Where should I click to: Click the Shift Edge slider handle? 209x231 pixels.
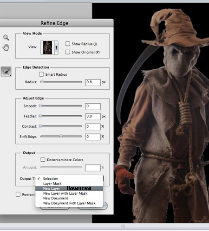[61, 136]
